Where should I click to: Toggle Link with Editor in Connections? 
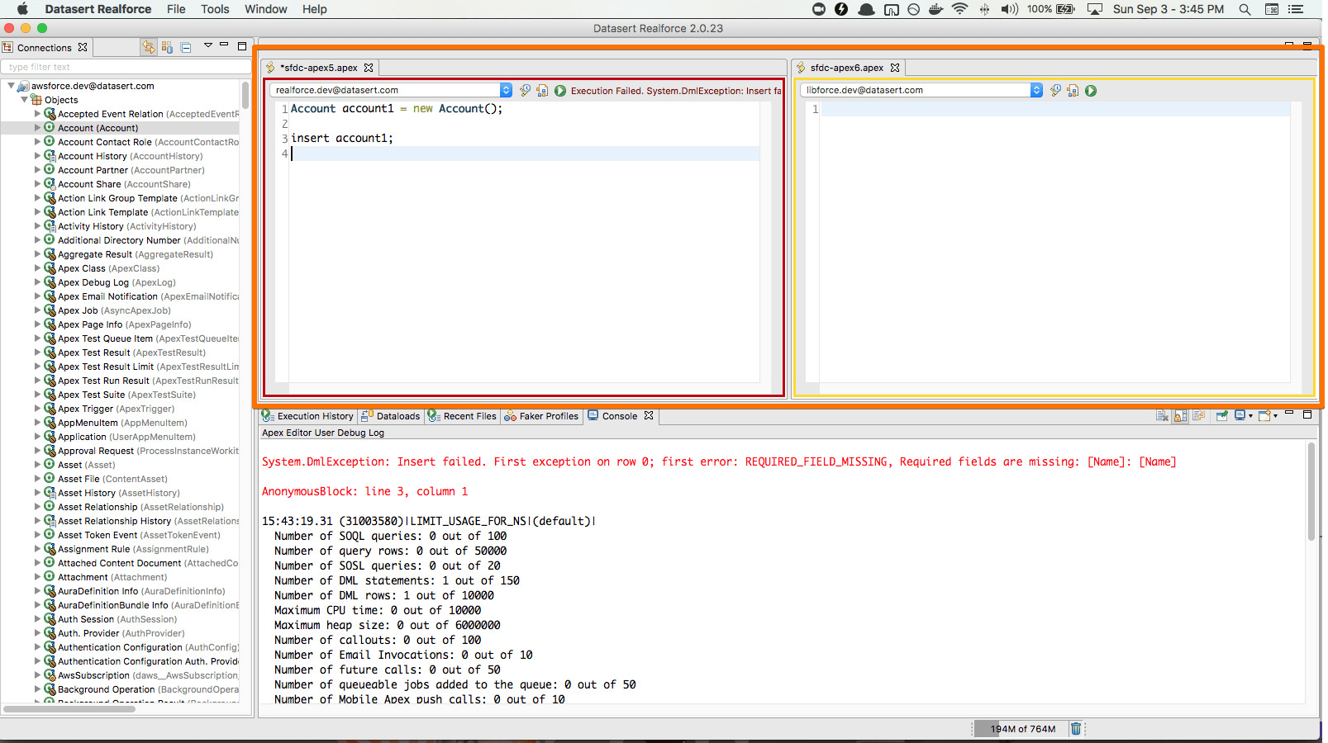149,48
